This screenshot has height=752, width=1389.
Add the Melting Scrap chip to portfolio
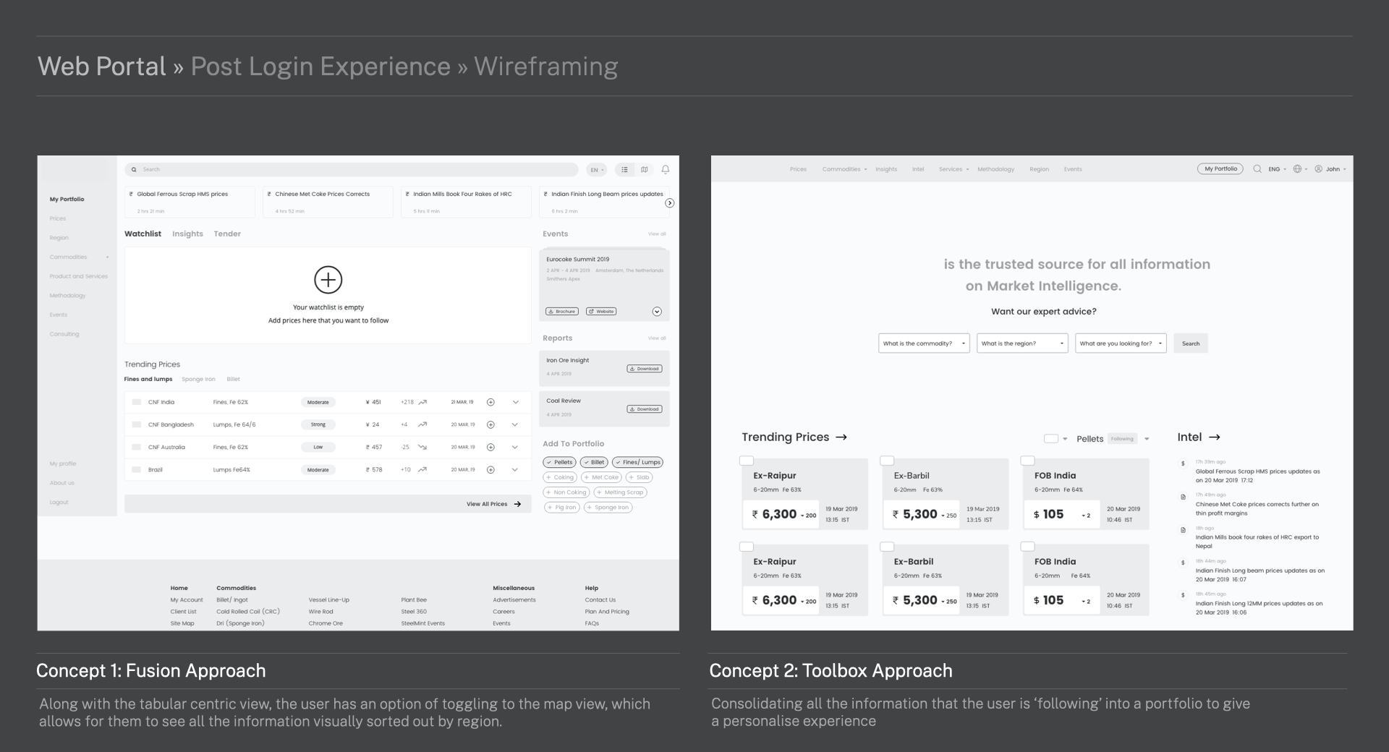pyautogui.click(x=621, y=492)
